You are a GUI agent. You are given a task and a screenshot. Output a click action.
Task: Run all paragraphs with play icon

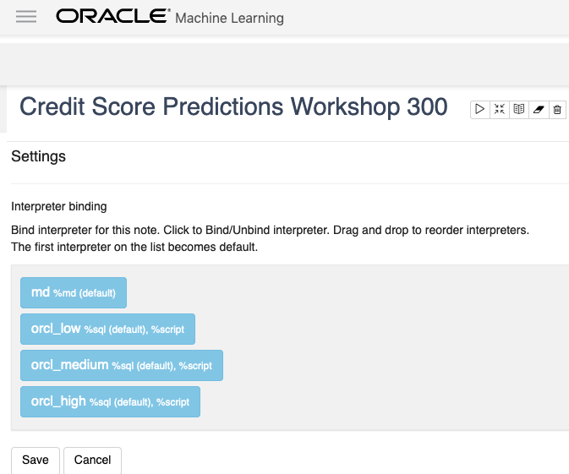(479, 109)
